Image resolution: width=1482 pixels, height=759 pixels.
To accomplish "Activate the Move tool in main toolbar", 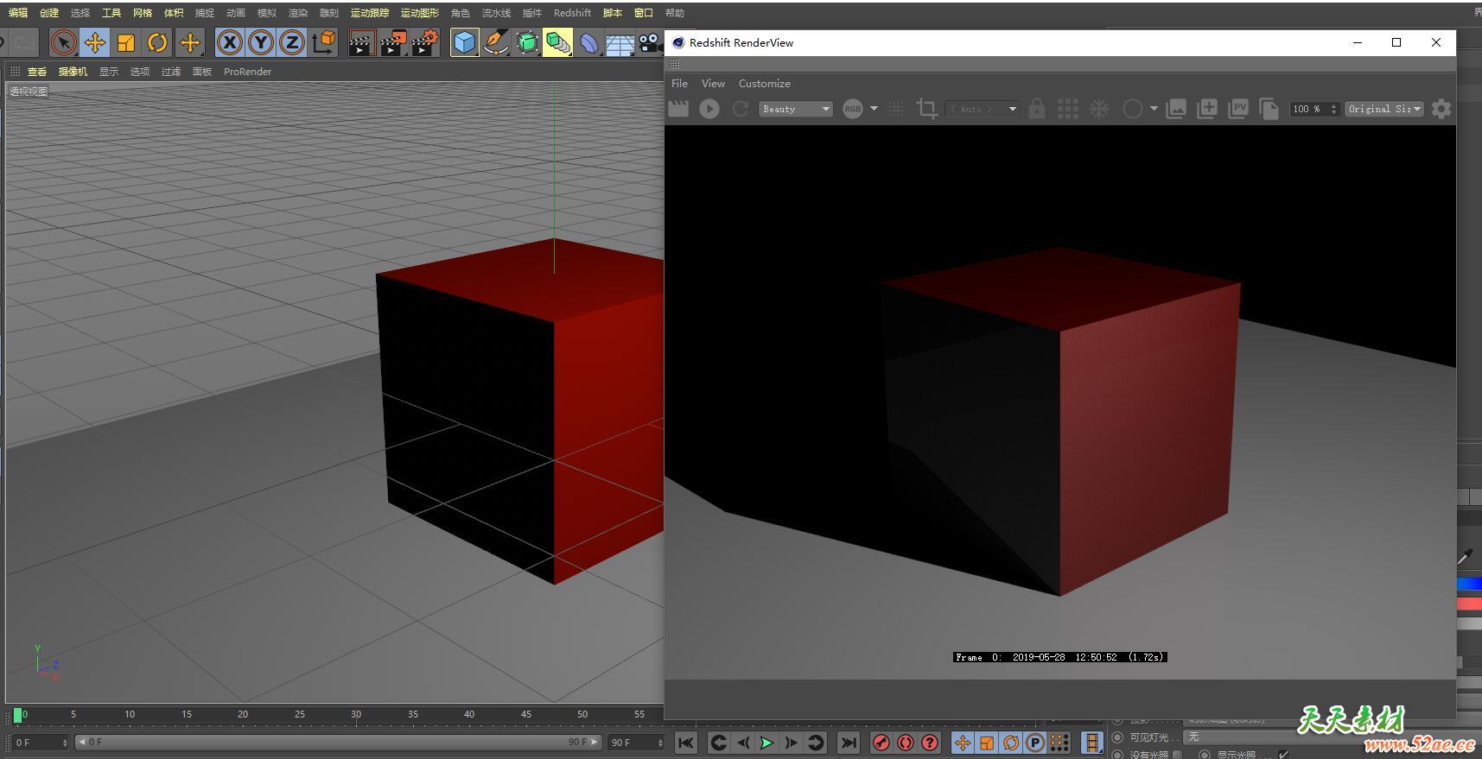I will 95,42.
